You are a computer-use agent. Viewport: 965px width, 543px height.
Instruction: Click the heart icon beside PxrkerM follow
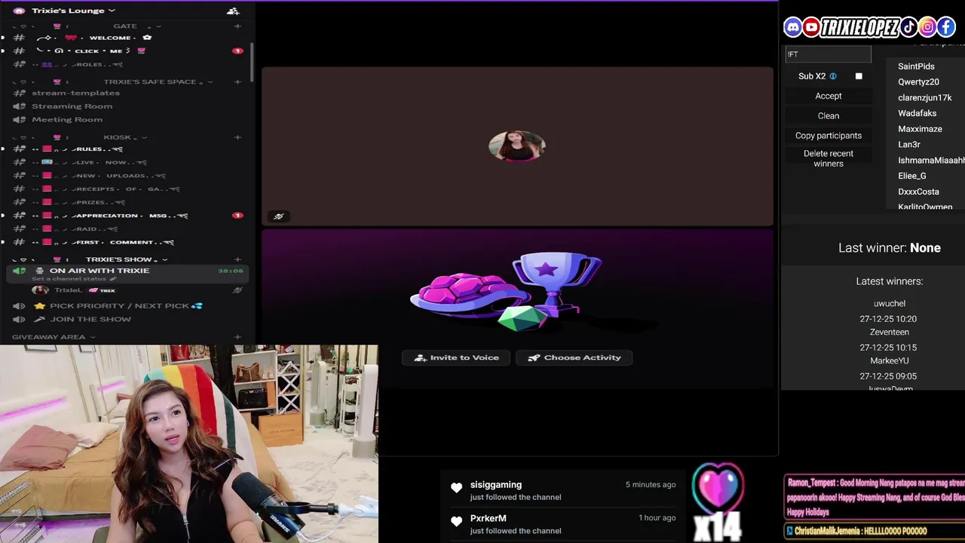[x=456, y=522]
